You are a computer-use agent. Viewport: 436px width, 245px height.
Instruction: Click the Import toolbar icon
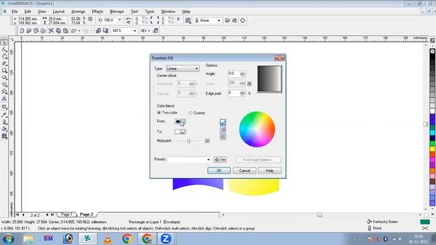coord(98,31)
